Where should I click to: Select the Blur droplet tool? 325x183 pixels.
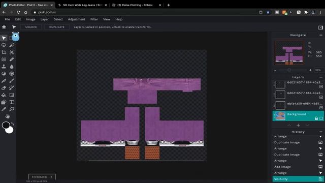[x=12, y=67]
